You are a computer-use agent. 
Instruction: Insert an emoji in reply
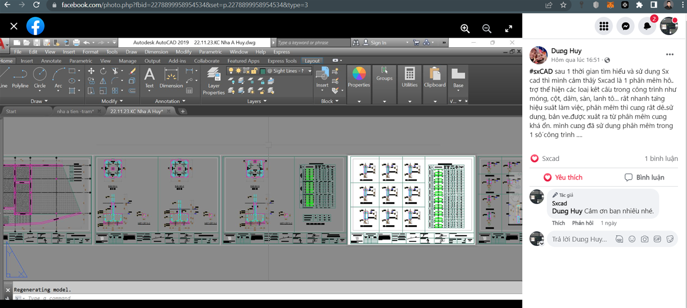(632, 239)
